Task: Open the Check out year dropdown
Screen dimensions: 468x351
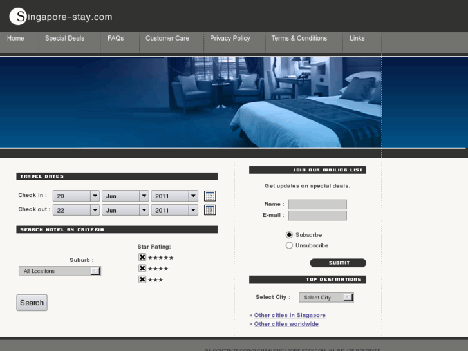Action: tap(174, 210)
